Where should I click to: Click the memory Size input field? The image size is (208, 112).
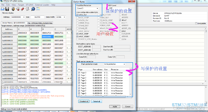(x=37, y=17)
